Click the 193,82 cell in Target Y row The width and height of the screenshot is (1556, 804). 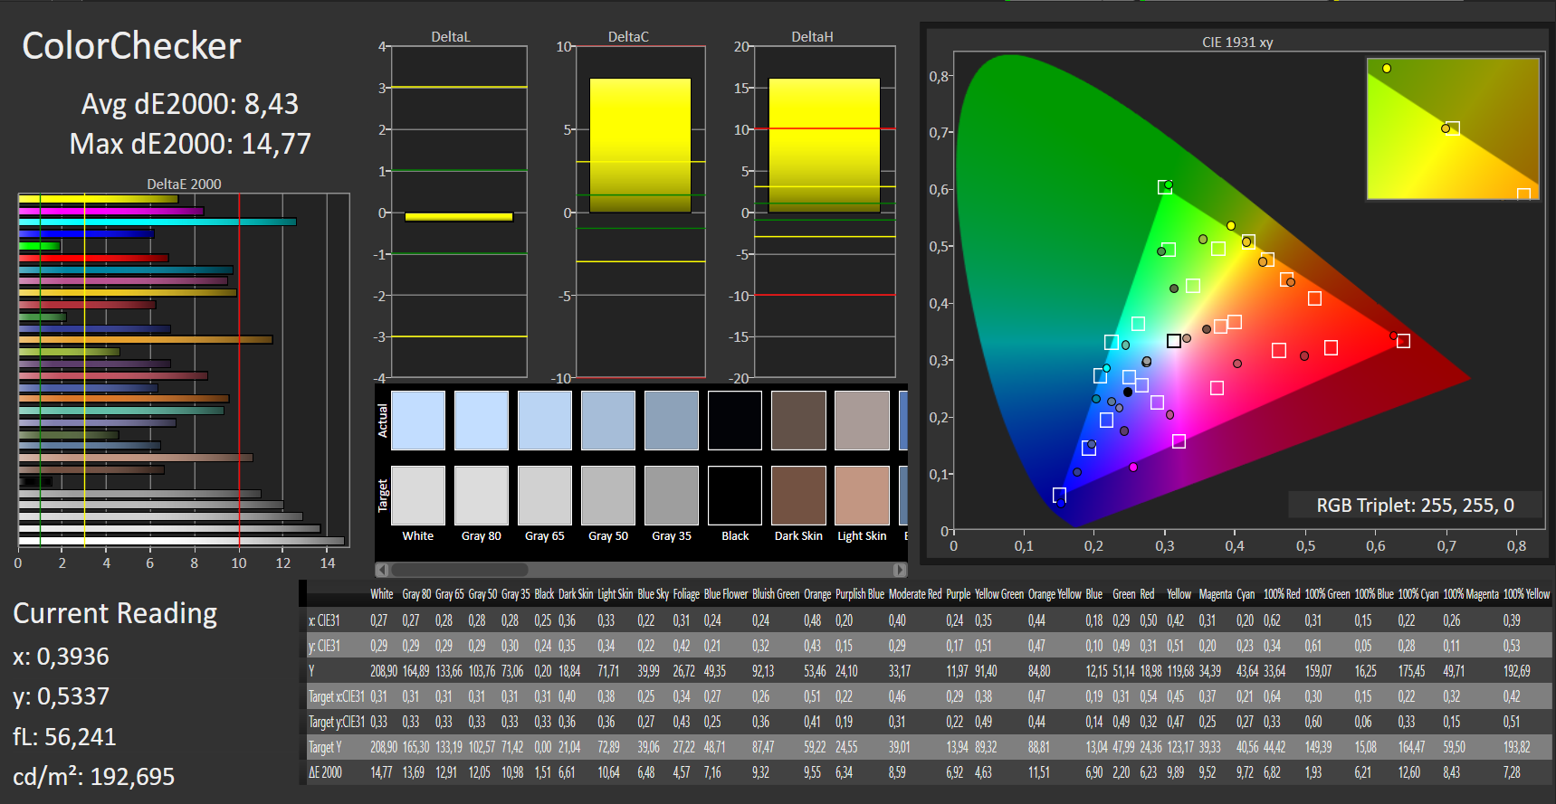tap(1517, 747)
